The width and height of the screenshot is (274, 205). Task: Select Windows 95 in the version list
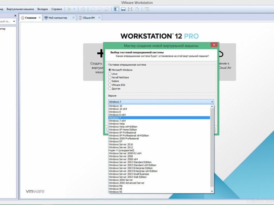pyautogui.click(x=159, y=192)
